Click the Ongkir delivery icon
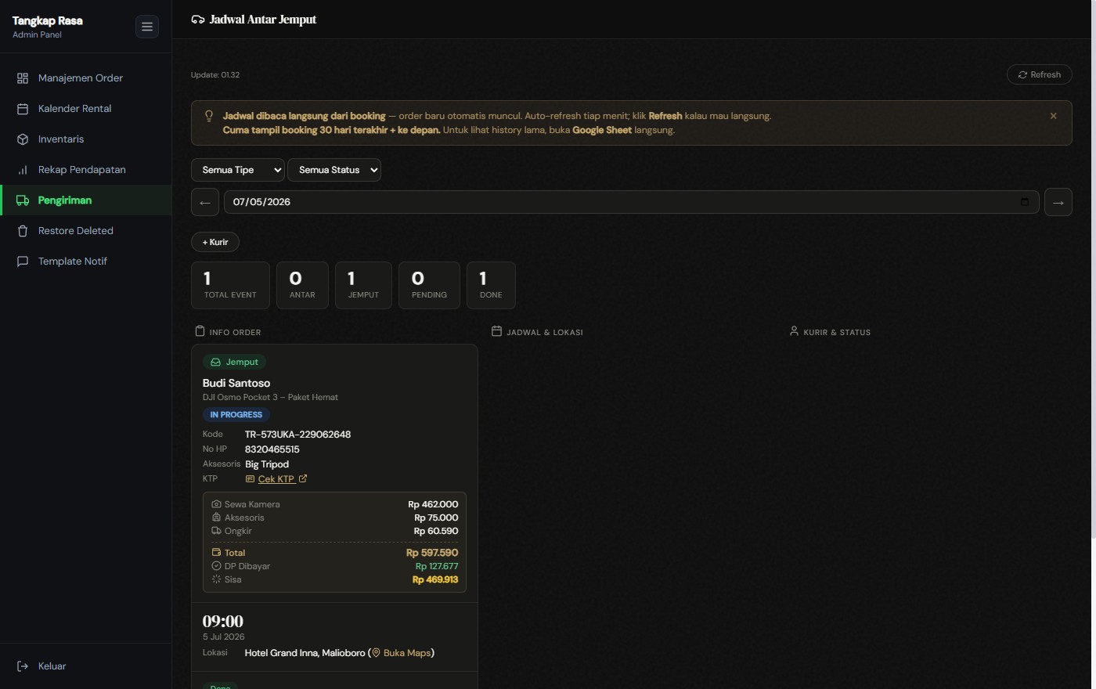 pyautogui.click(x=216, y=531)
